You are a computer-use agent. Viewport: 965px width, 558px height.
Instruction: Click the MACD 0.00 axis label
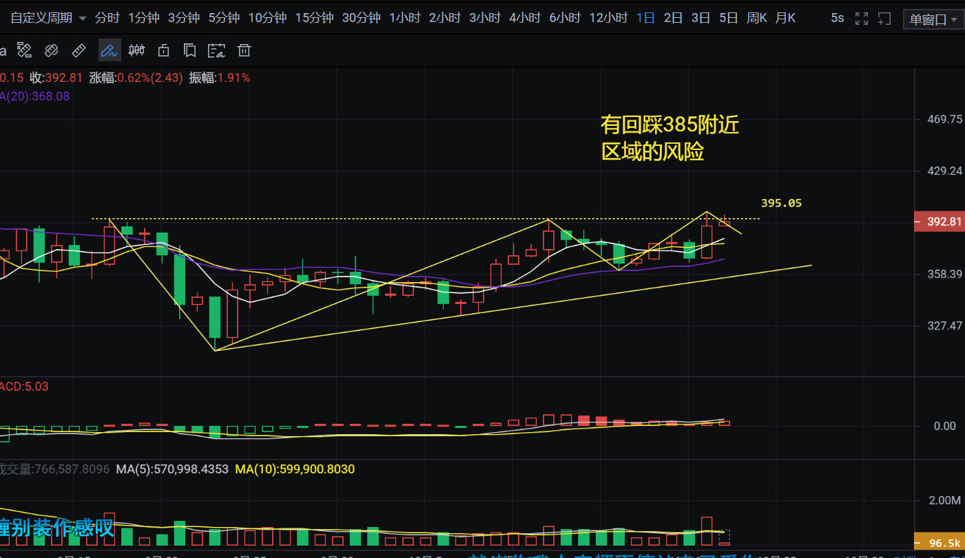[944, 426]
